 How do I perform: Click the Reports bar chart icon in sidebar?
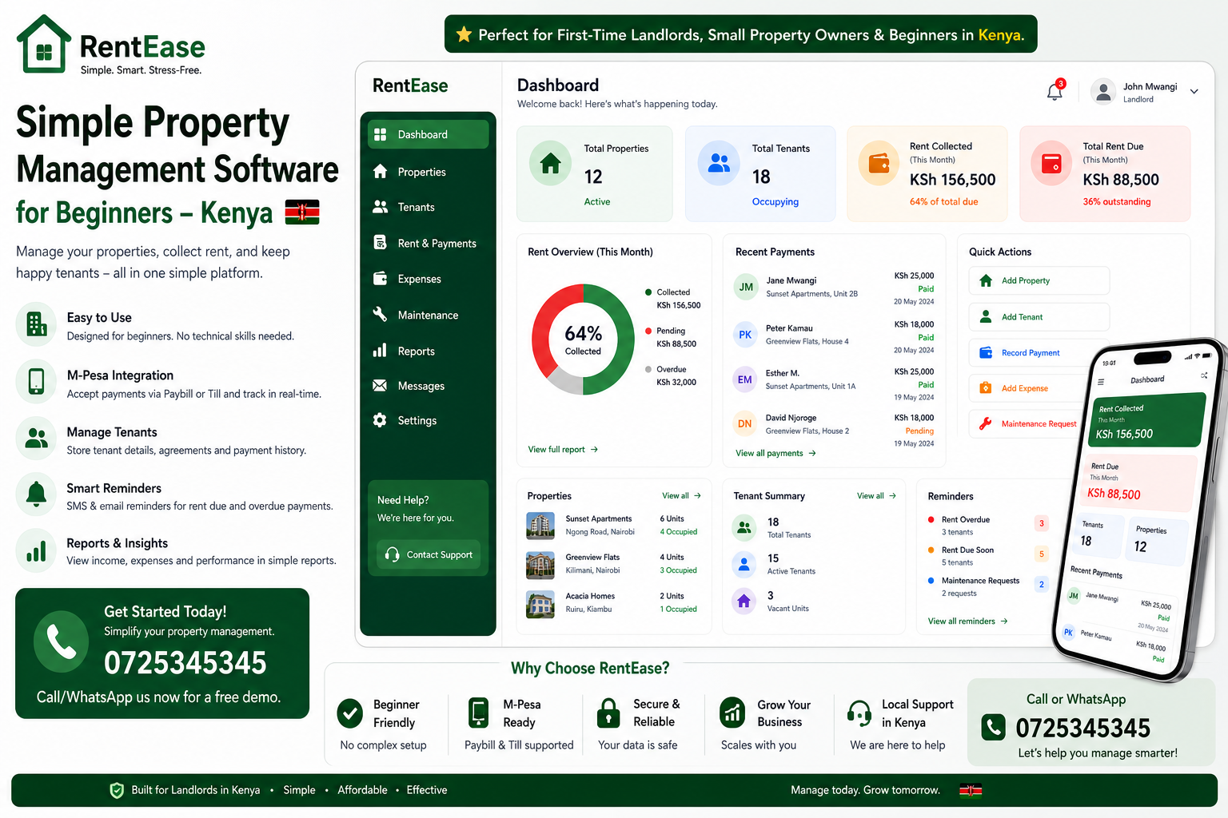tap(380, 351)
